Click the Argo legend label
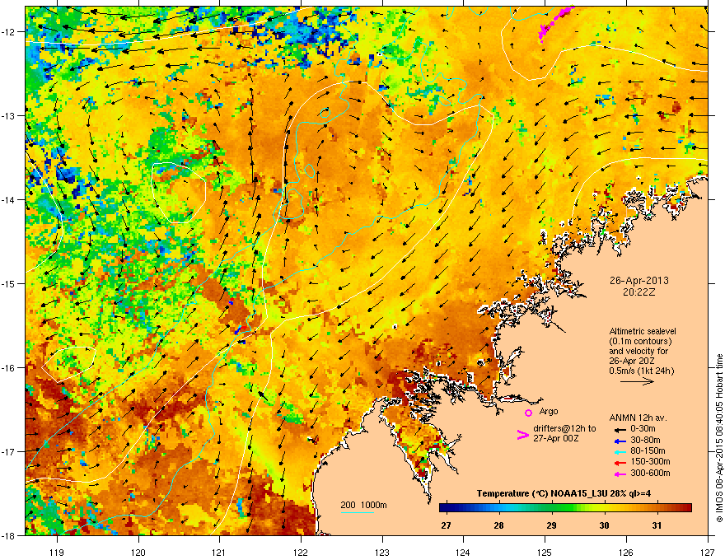The height and width of the screenshot is (560, 725). coord(549,411)
